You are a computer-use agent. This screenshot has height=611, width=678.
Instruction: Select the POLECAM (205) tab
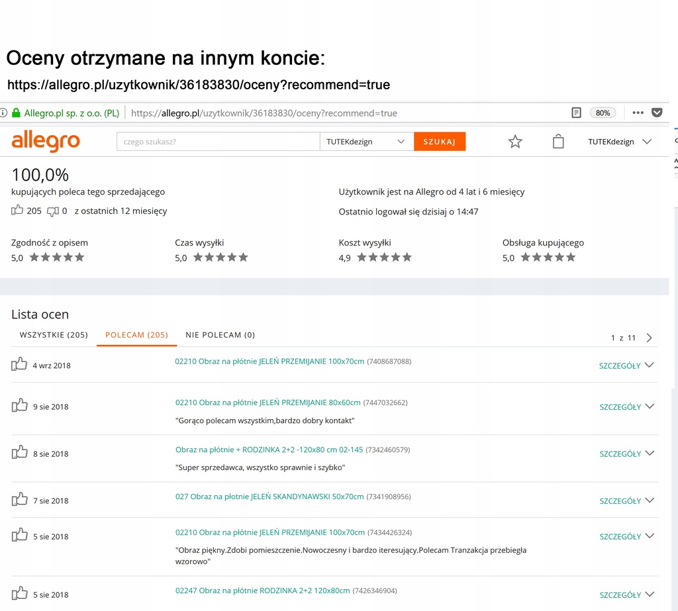click(x=136, y=335)
